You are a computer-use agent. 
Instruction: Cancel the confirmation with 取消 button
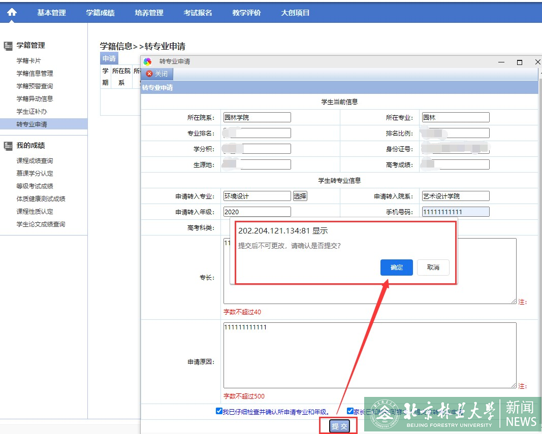(433, 268)
